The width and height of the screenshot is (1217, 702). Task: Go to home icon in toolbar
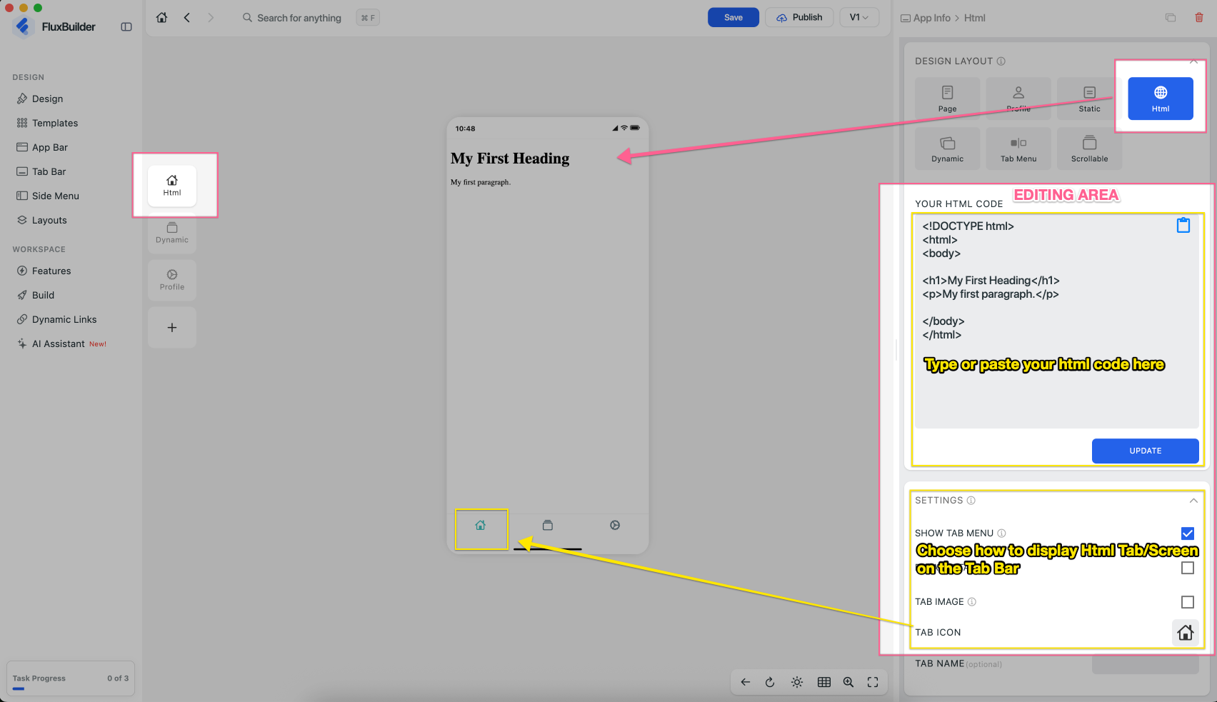(x=162, y=17)
